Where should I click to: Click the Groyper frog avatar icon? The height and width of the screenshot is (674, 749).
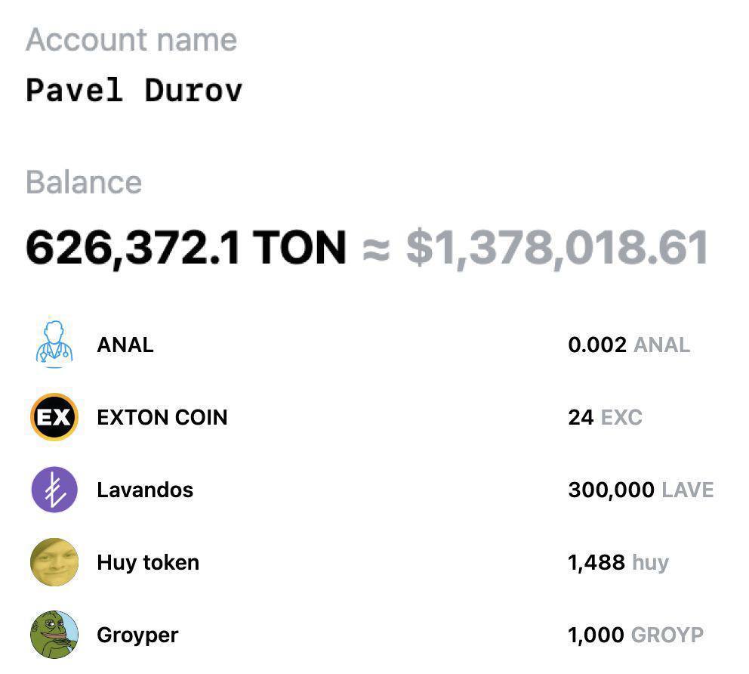click(54, 635)
